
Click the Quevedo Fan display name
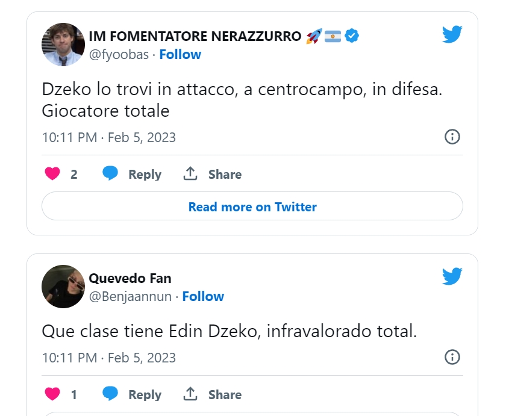130,278
